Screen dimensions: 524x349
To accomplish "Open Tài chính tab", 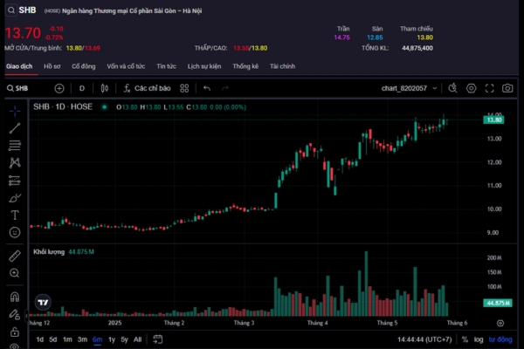I will click(282, 66).
